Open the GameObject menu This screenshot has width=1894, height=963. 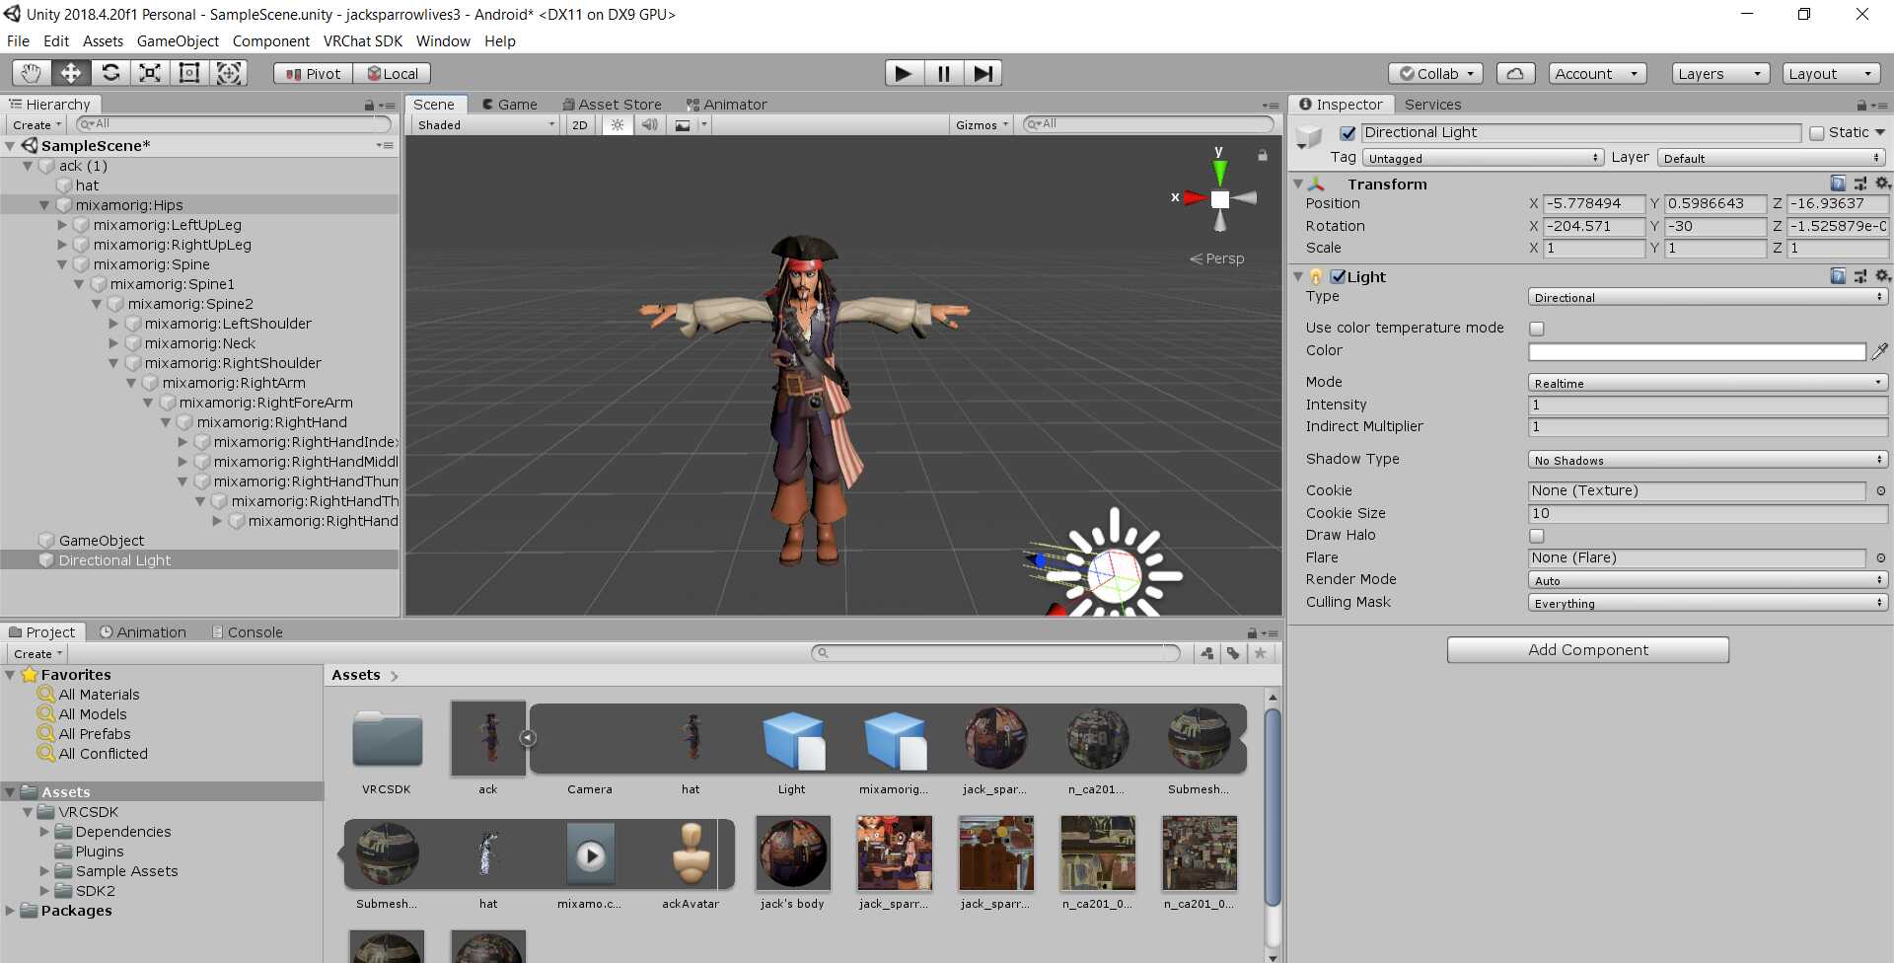tap(178, 41)
